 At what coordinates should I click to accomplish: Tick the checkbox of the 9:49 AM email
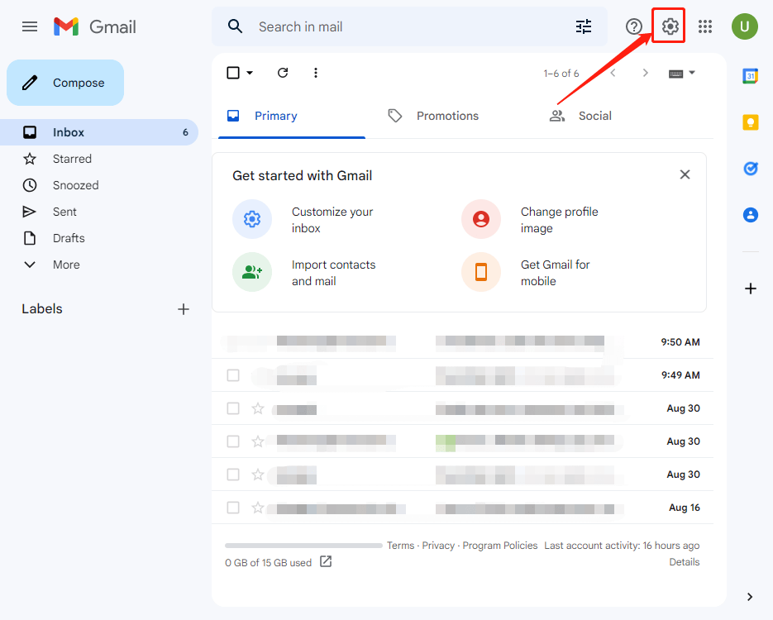[233, 375]
